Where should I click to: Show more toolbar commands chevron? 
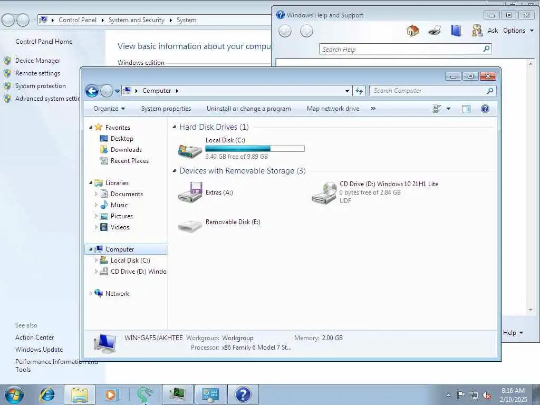coord(373,109)
